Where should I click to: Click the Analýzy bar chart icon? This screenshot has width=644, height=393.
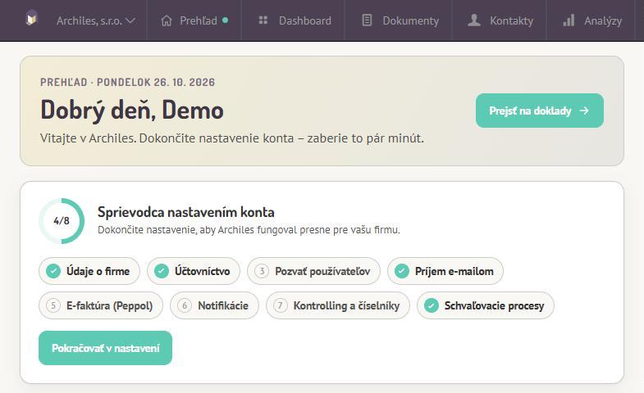(569, 20)
